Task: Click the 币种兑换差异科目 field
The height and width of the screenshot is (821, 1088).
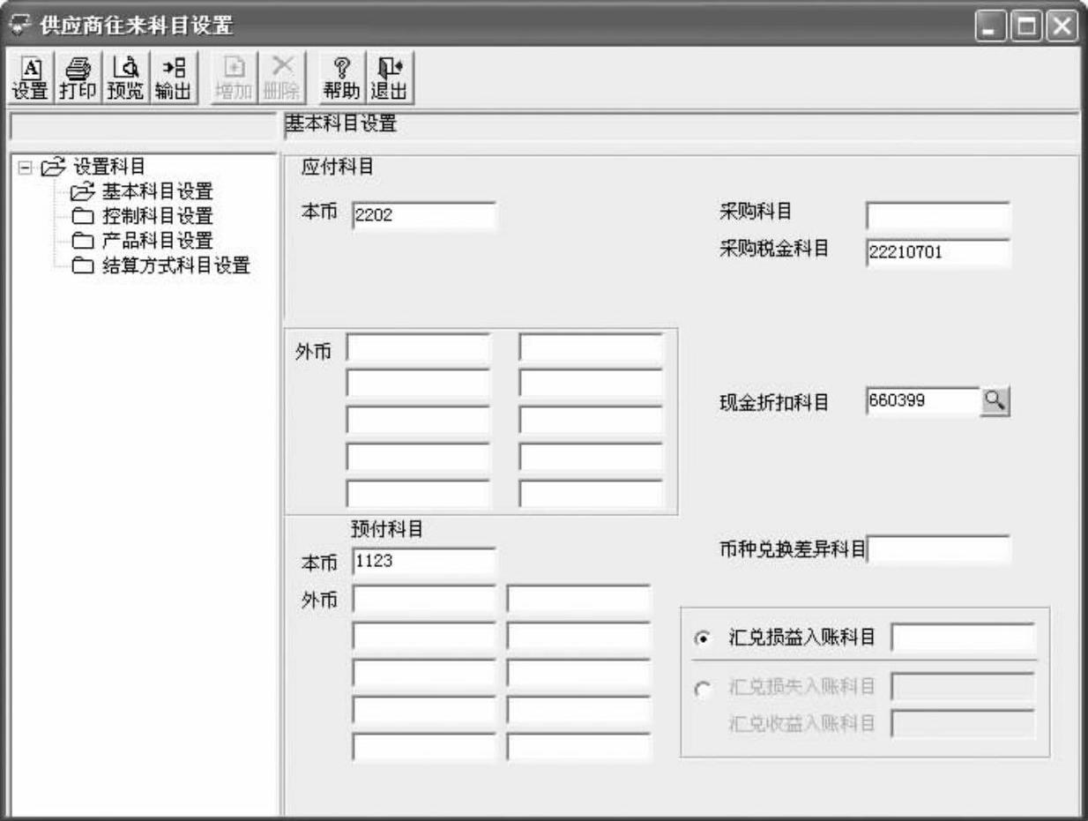Action: pyautogui.click(x=939, y=549)
